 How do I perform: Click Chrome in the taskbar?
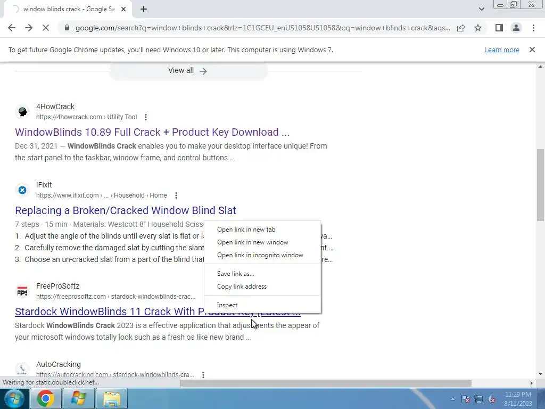46,398
